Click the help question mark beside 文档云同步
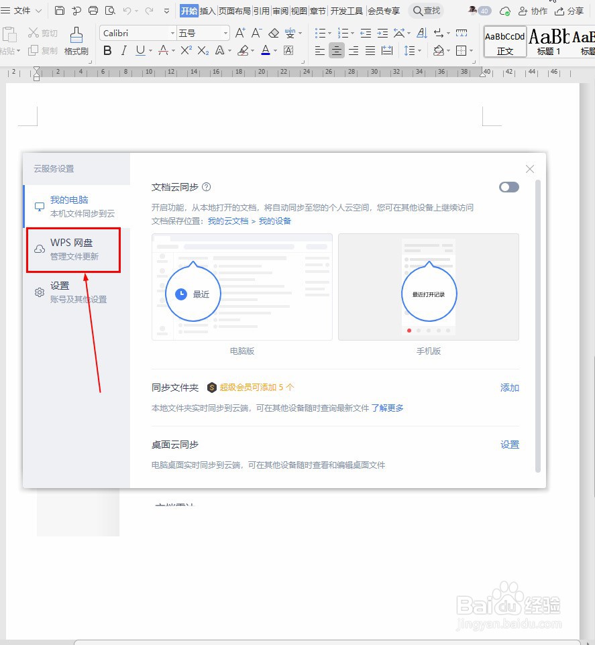Viewport: 595px width, 645px height. [x=207, y=187]
